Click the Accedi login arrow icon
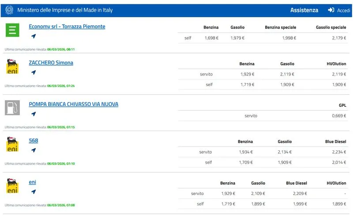 pos(331,10)
